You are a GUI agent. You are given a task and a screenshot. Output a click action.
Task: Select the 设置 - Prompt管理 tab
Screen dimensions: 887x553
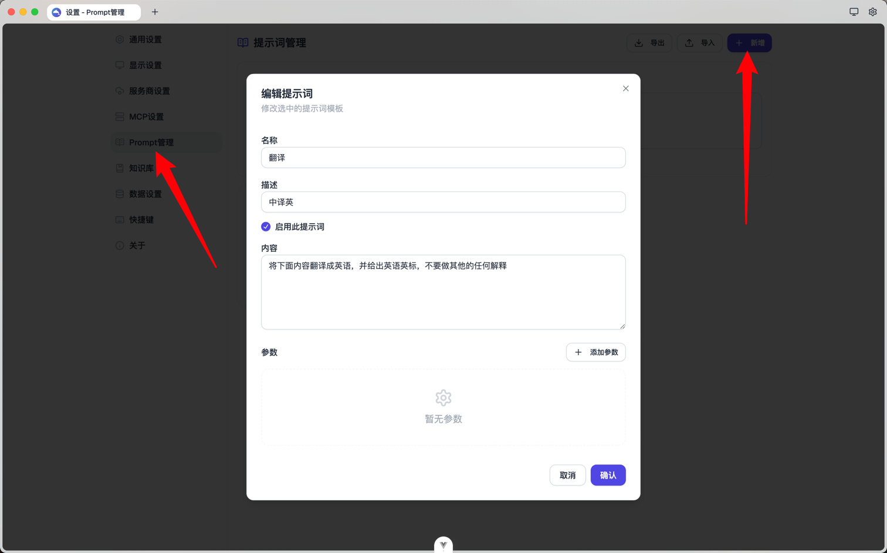click(94, 12)
